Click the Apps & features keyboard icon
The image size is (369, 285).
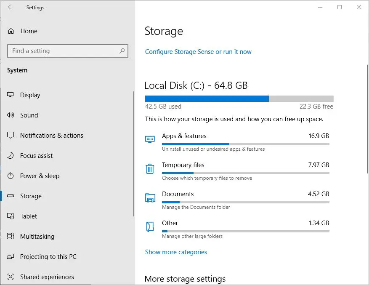click(x=150, y=139)
